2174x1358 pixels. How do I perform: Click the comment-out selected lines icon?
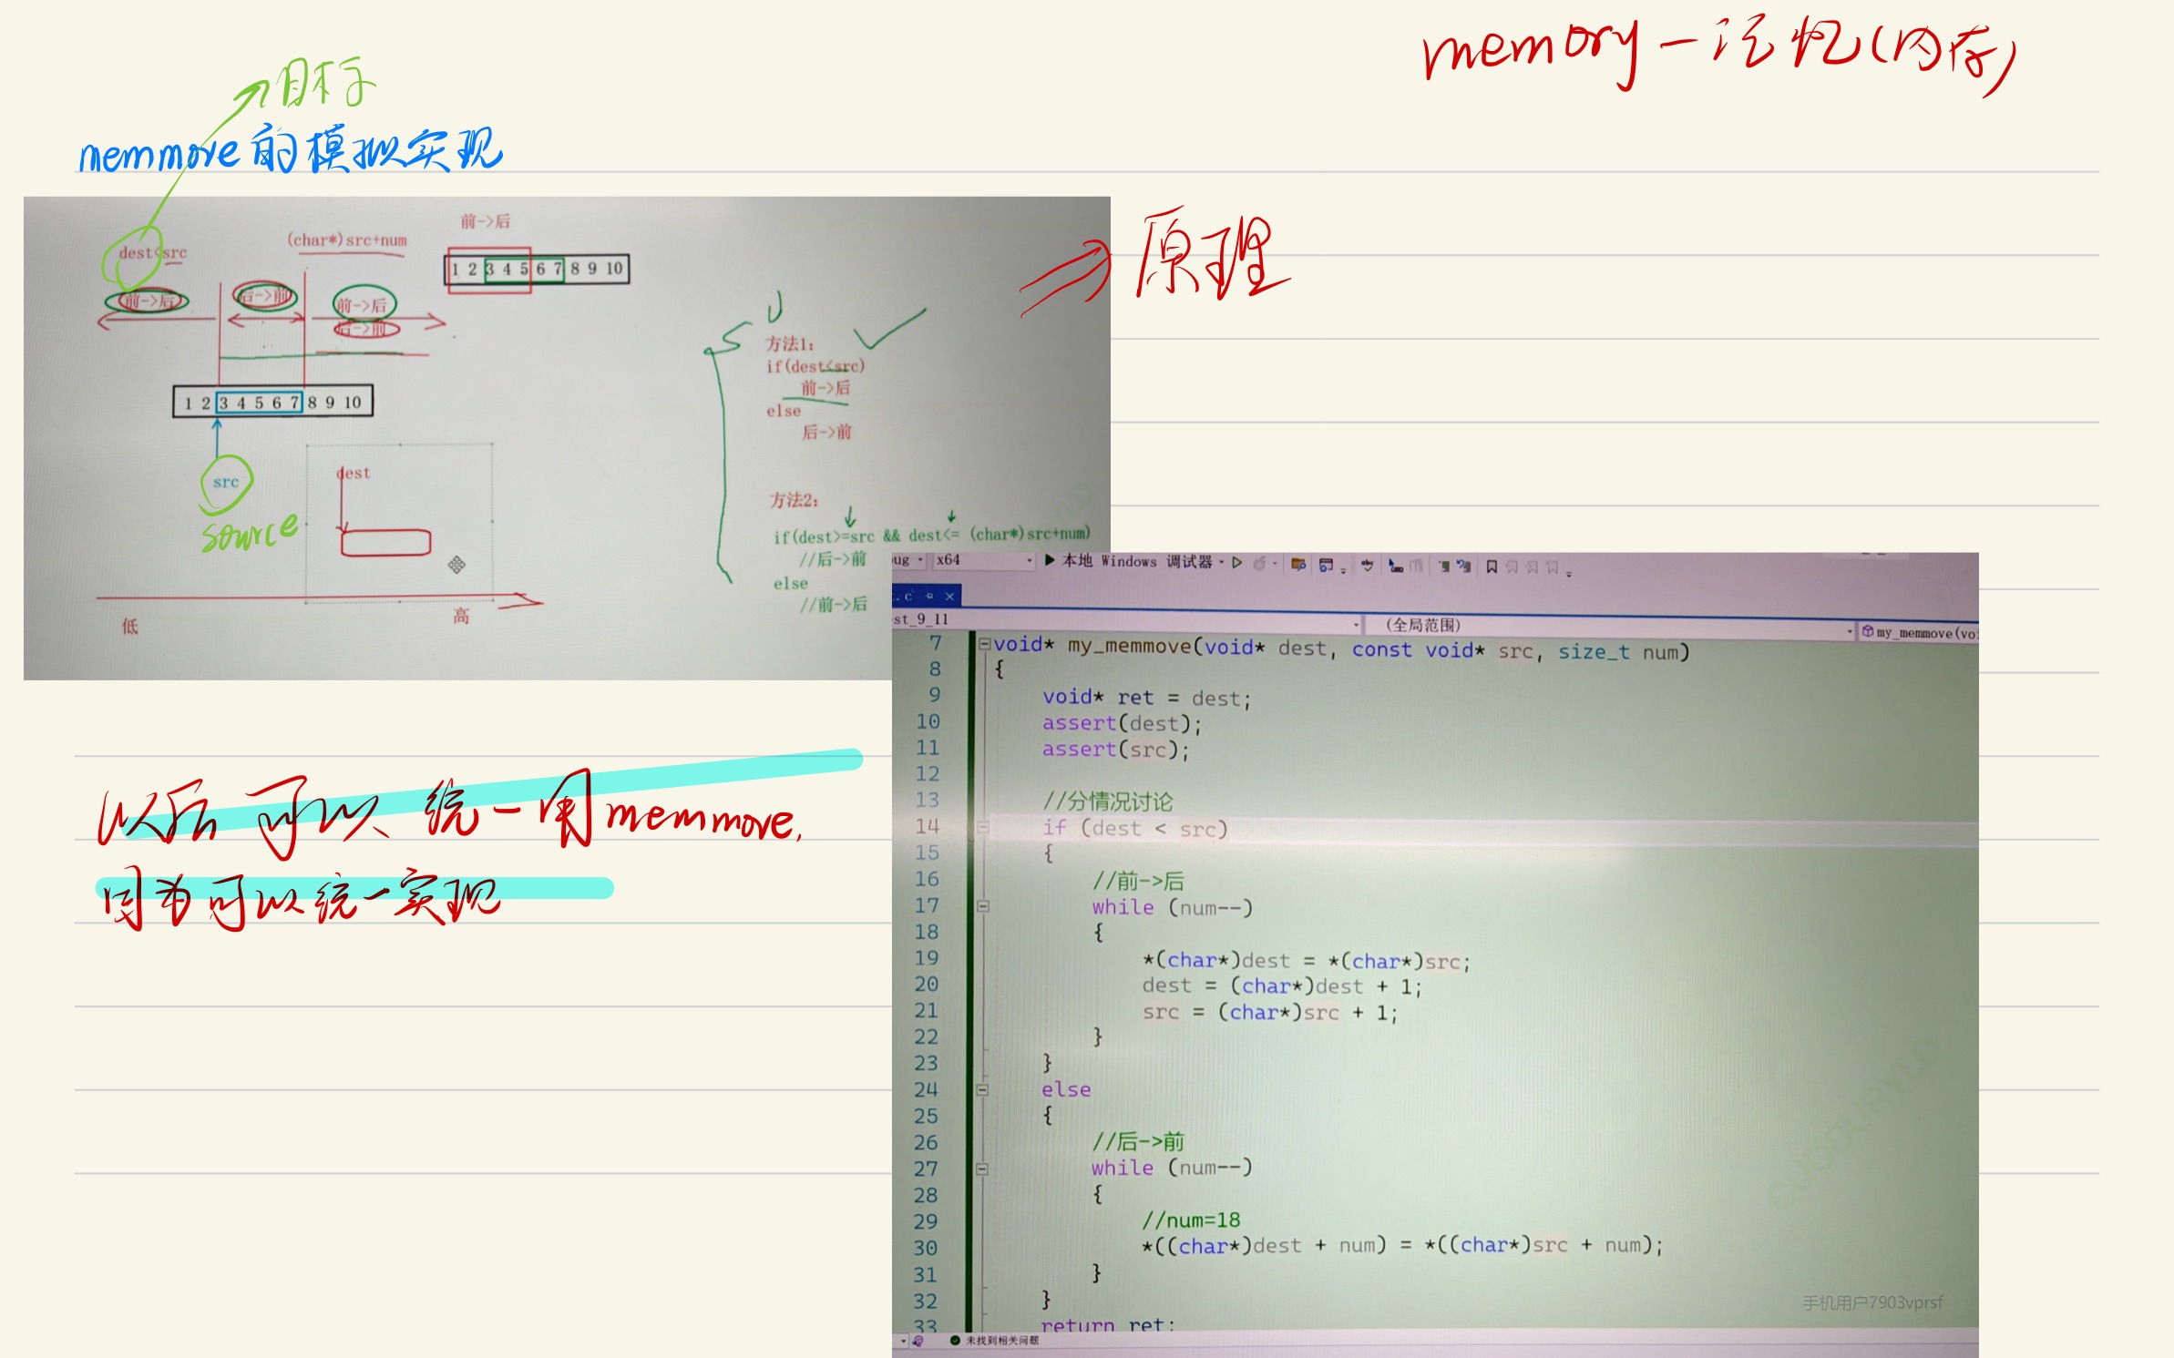point(1444,567)
